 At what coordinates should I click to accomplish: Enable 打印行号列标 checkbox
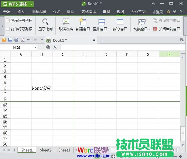(7, 29)
